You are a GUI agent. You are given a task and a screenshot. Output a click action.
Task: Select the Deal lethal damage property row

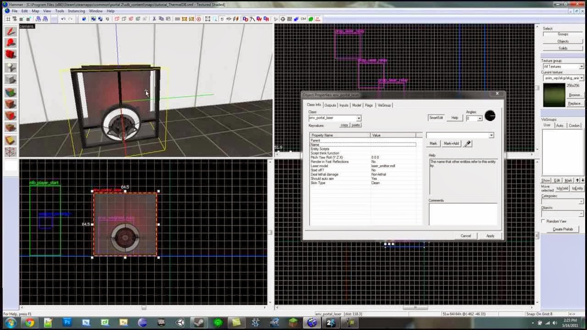tap(363, 175)
